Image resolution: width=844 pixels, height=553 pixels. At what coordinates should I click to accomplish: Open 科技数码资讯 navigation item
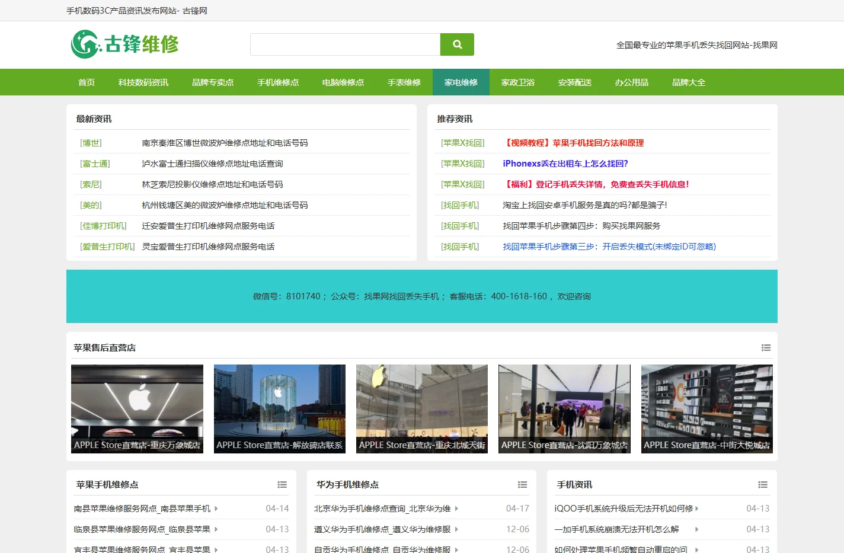[x=143, y=82]
